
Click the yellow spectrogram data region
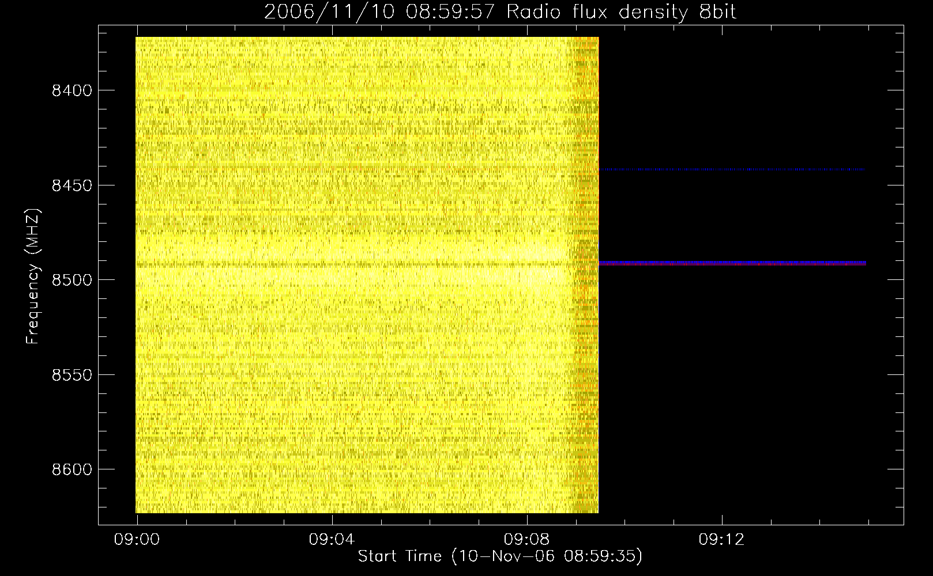click(x=367, y=275)
